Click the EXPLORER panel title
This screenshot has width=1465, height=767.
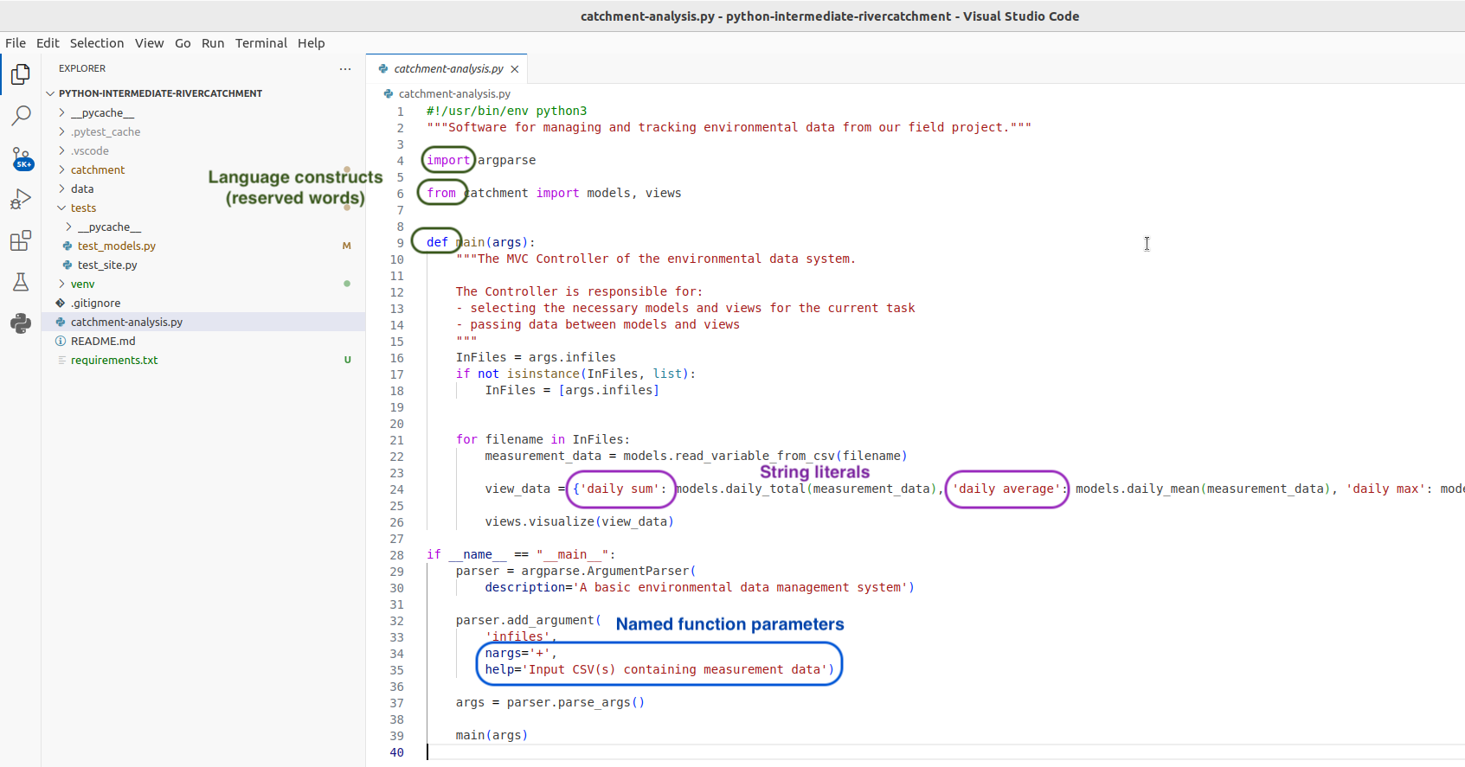click(x=82, y=68)
